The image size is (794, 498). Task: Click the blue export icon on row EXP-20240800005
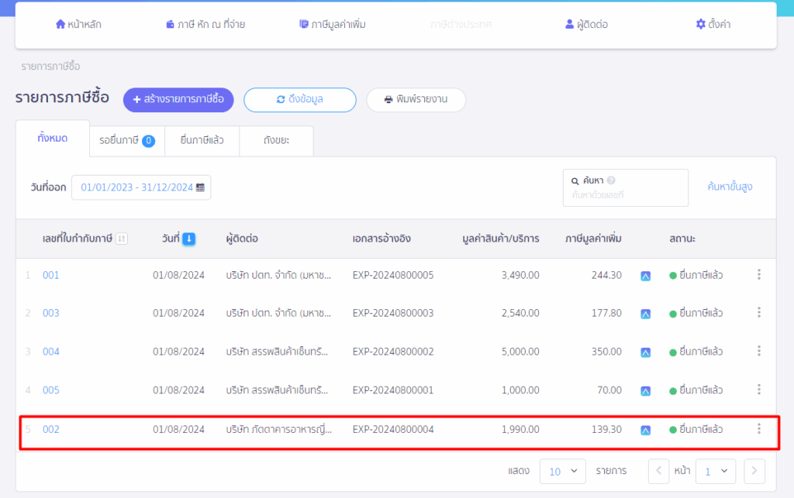tap(644, 274)
